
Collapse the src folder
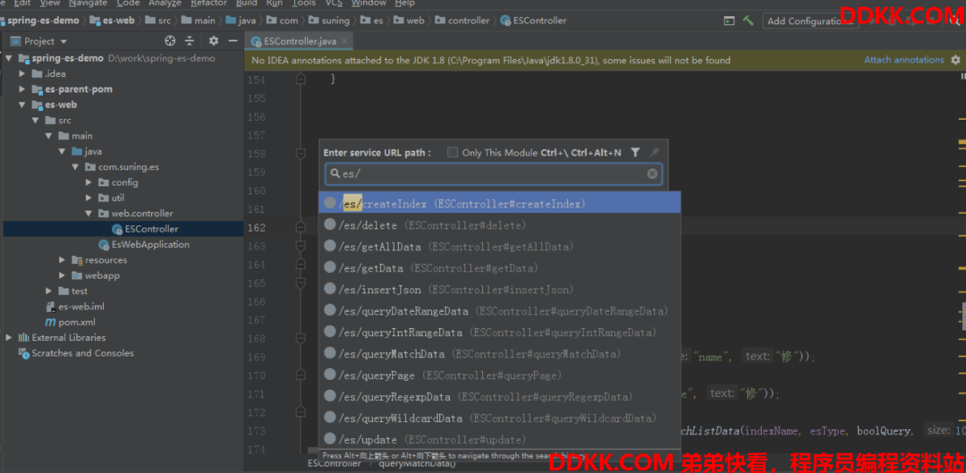click(x=36, y=120)
